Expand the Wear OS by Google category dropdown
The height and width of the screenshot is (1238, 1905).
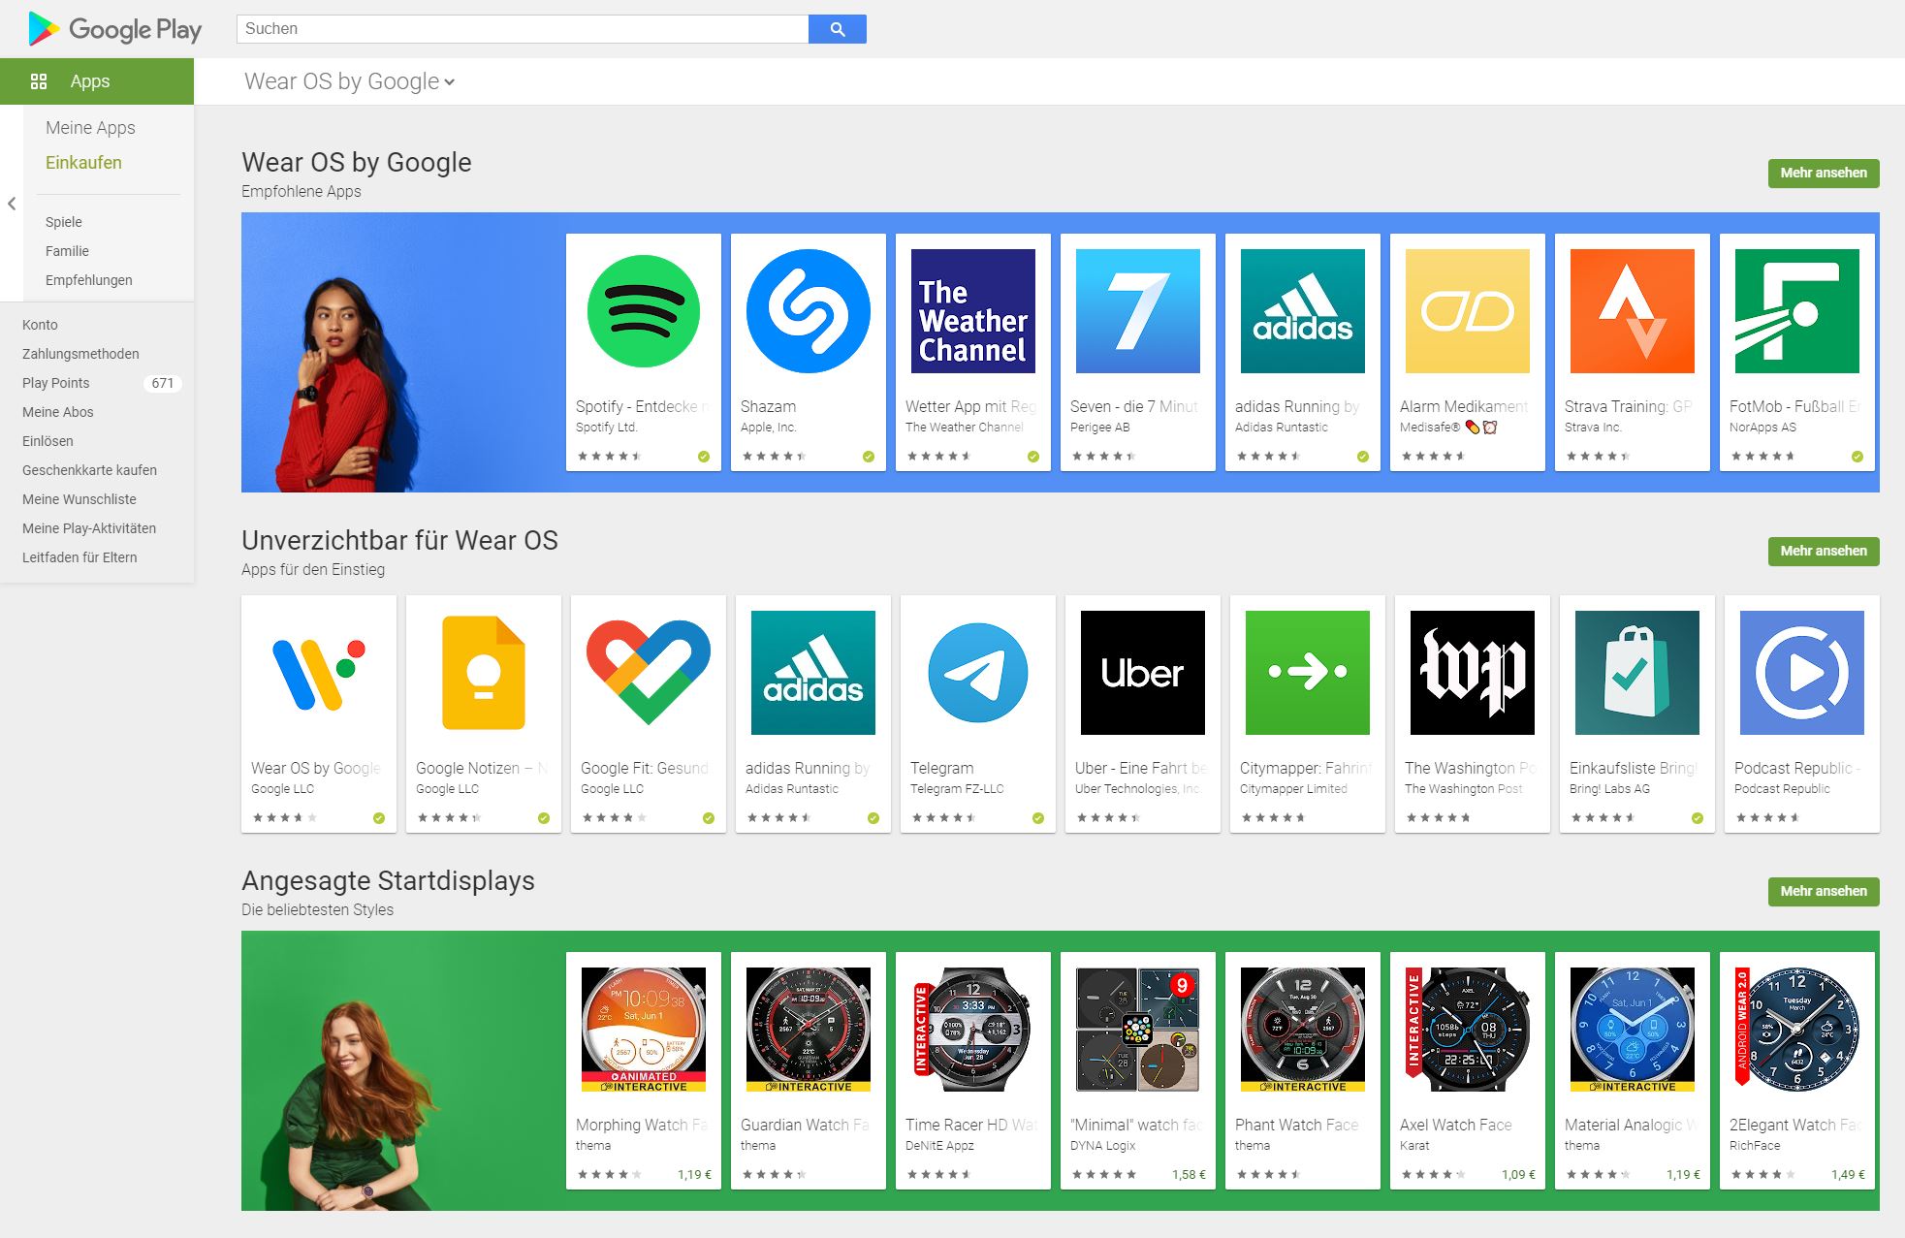coord(349,81)
